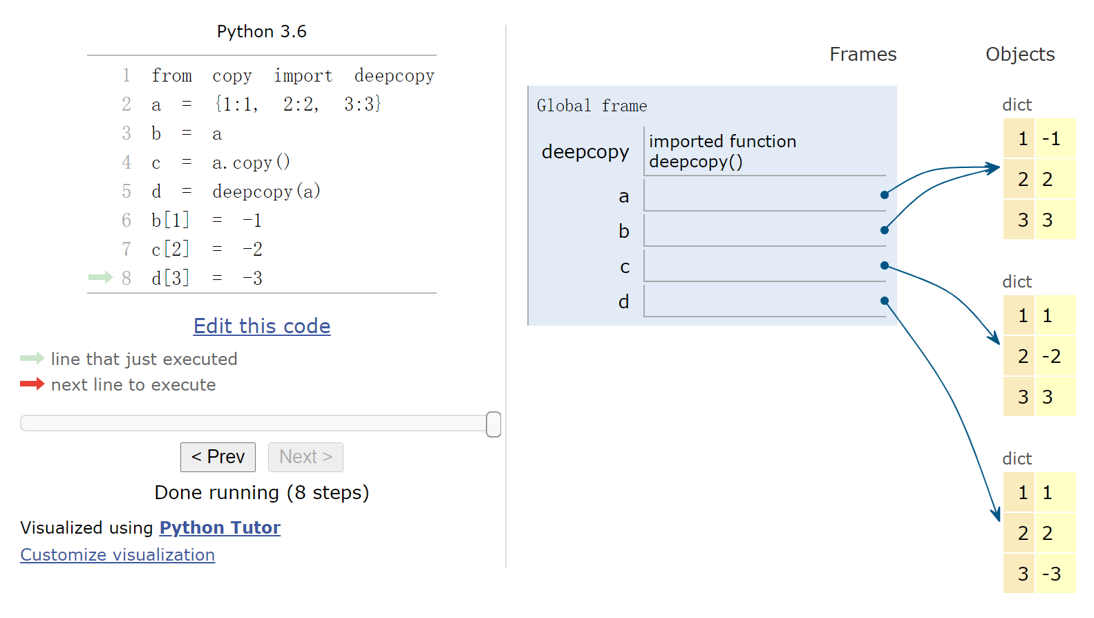Click the imported function deepcopy() cell
This screenshot has width=1094, height=618.
click(723, 151)
